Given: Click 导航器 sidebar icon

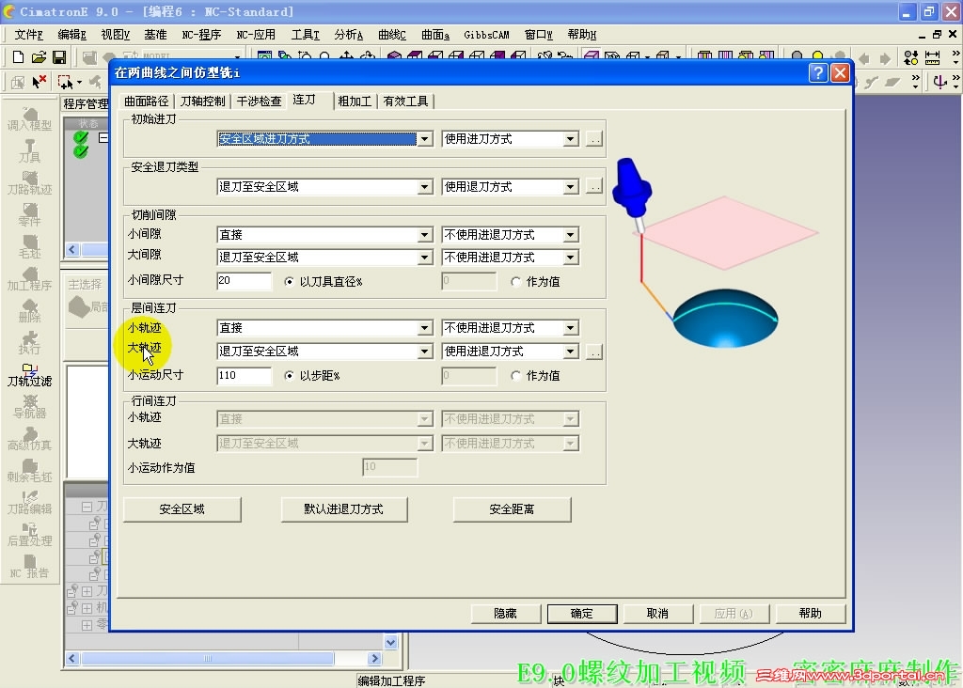Looking at the screenshot, I should (x=29, y=406).
